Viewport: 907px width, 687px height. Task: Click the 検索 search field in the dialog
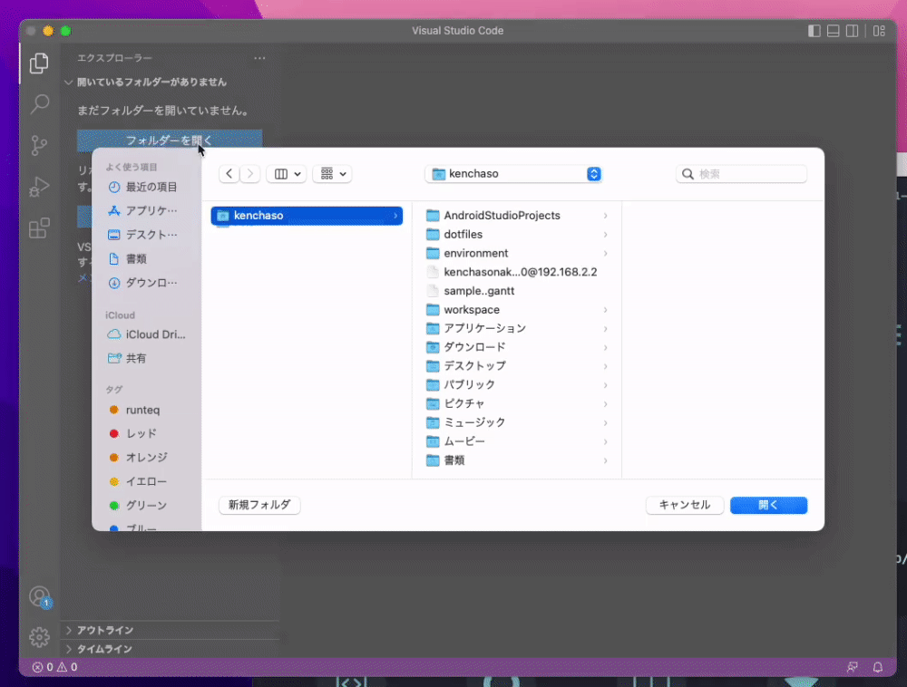(741, 173)
